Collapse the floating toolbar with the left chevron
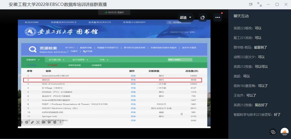The image size is (291, 139). tap(60, 122)
